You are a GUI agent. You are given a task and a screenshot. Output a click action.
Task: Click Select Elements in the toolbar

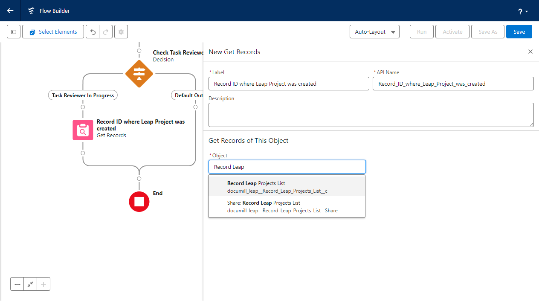pos(53,32)
